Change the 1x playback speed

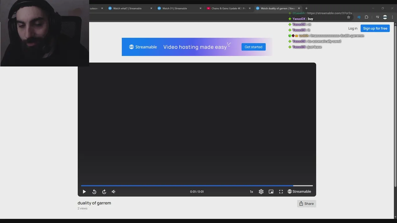point(252,192)
